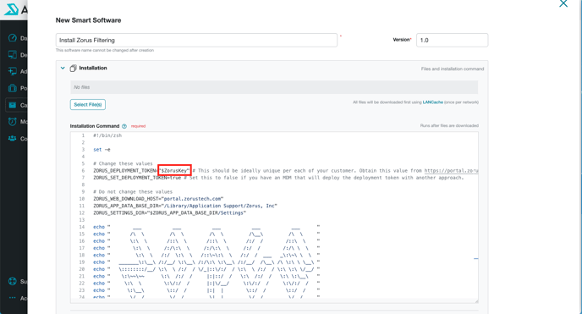
Task: Open the briefcase icon in the sidebar
Action: (12, 88)
